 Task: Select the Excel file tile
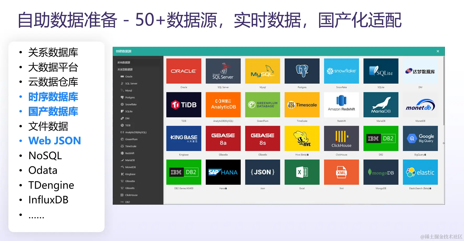(302, 172)
